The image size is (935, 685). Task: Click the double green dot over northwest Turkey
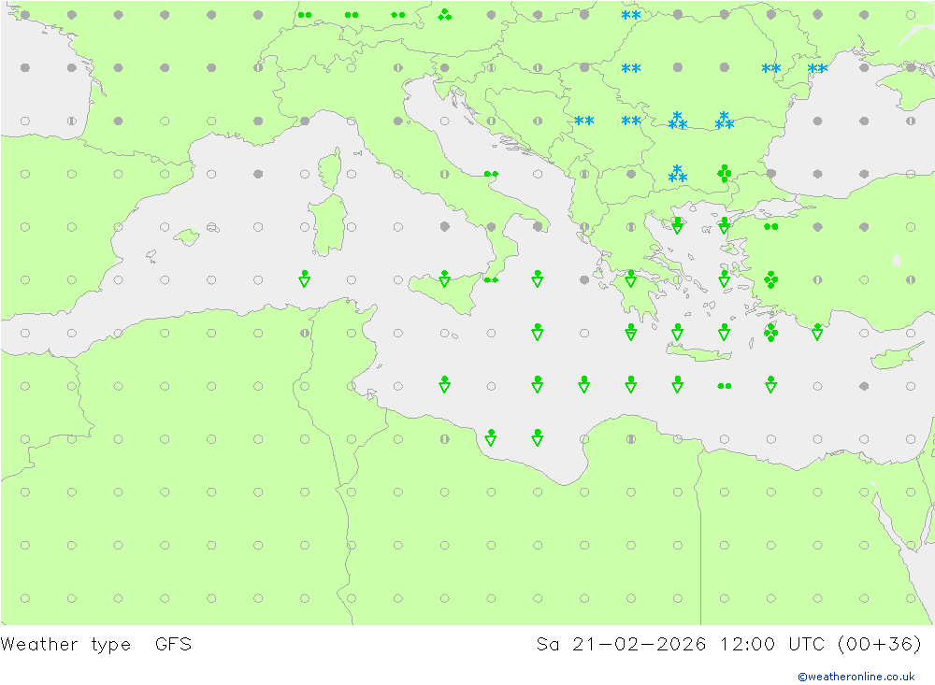coord(770,226)
